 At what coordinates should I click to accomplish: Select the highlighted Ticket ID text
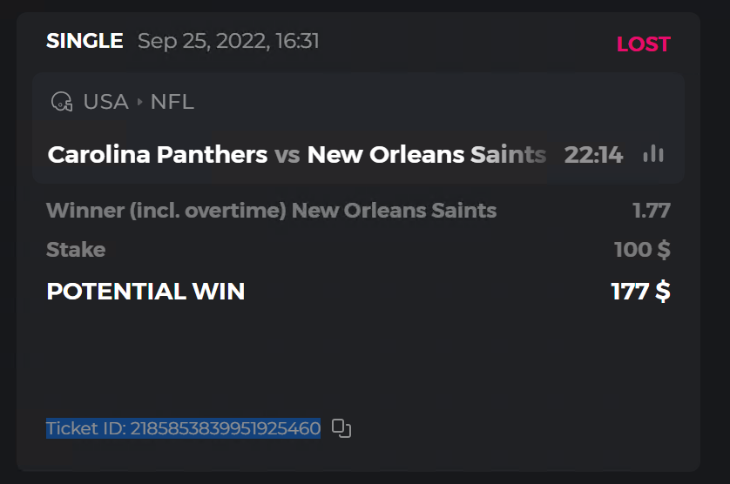183,428
